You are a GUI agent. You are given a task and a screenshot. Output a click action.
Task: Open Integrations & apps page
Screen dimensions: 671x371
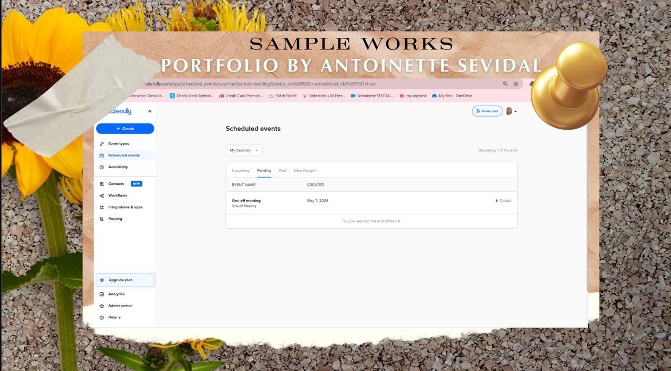(x=126, y=207)
